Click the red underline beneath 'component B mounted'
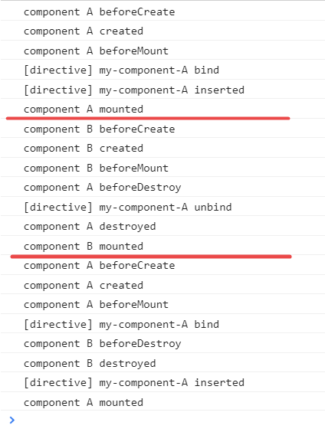Screen dimensions: 325x432 click(151, 257)
